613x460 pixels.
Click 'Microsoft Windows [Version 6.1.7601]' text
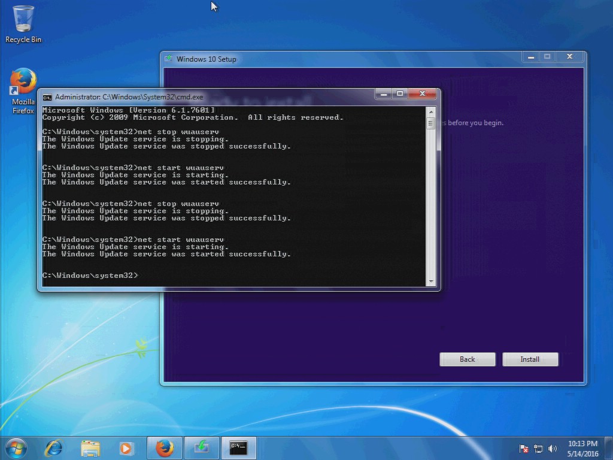coord(129,110)
